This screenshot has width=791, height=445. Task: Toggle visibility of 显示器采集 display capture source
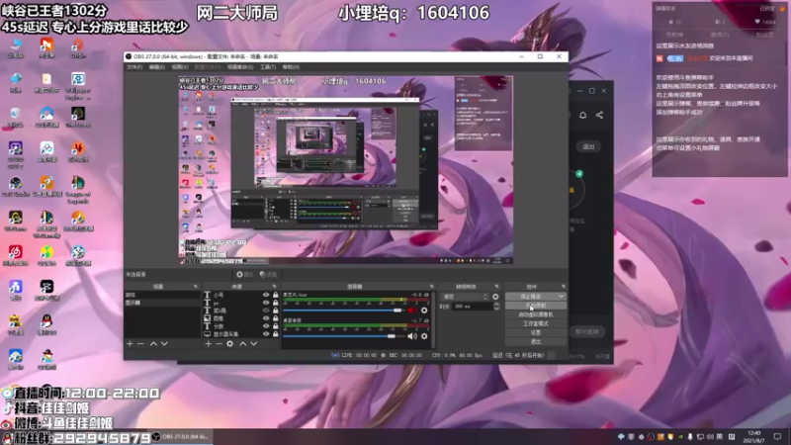266,334
